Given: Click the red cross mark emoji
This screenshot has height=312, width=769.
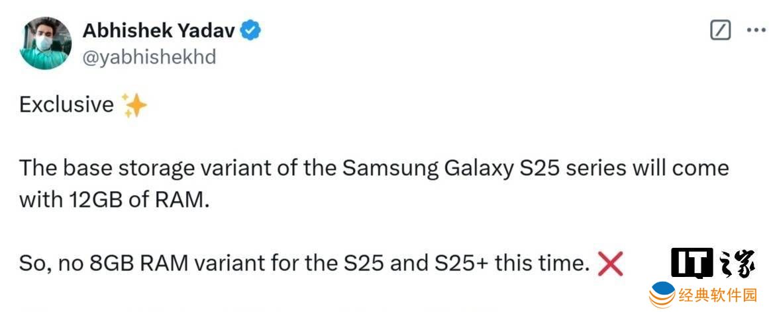Looking at the screenshot, I should point(610,265).
